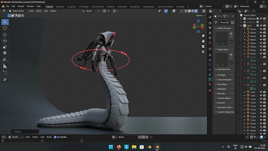Expand the Geometry Data panel
Screen dimensions: 268x151
tap(224, 107)
